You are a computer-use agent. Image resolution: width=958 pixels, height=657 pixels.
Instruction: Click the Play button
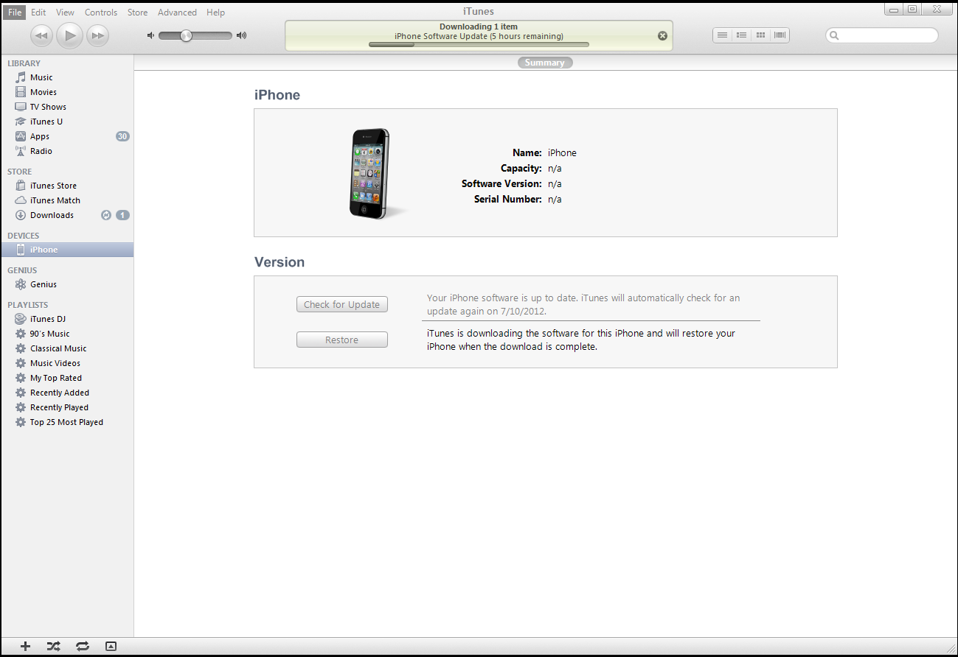pyautogui.click(x=70, y=35)
